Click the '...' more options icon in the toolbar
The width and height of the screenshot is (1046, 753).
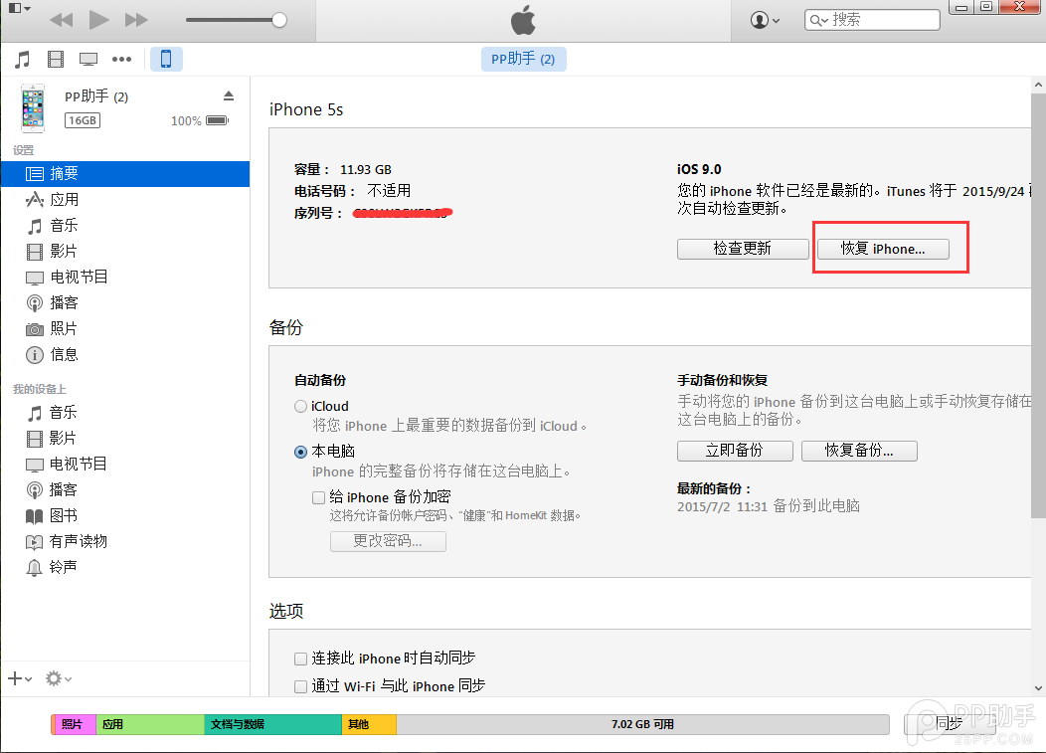click(121, 59)
